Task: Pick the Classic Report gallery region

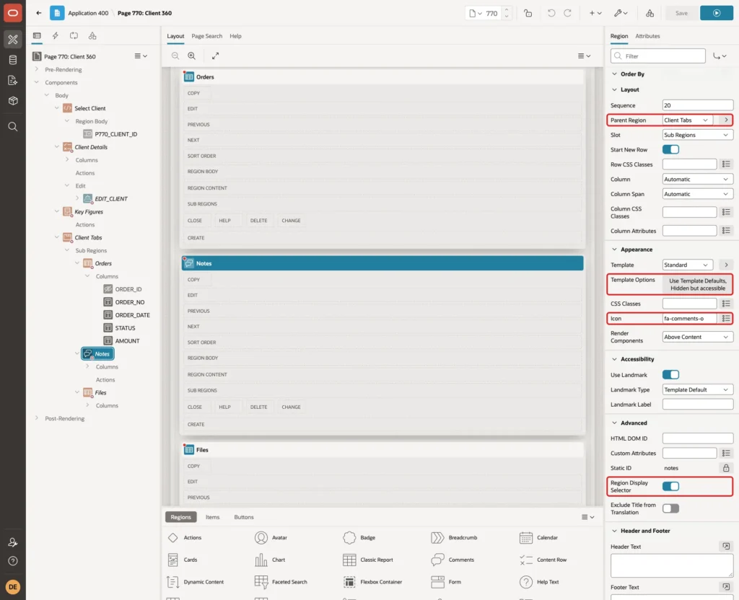Action: coord(368,560)
